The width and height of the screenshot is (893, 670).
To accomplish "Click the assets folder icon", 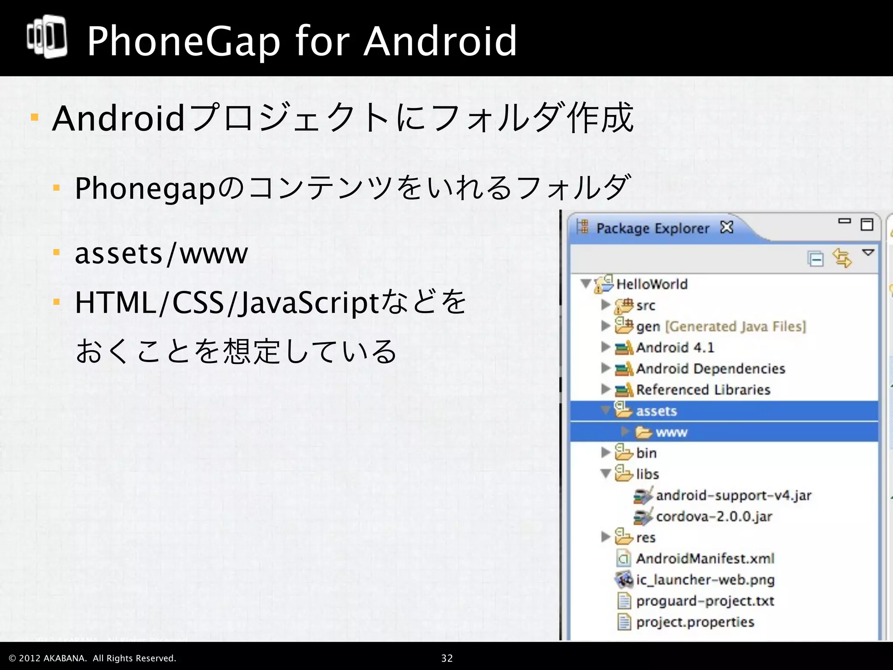I will click(x=624, y=410).
